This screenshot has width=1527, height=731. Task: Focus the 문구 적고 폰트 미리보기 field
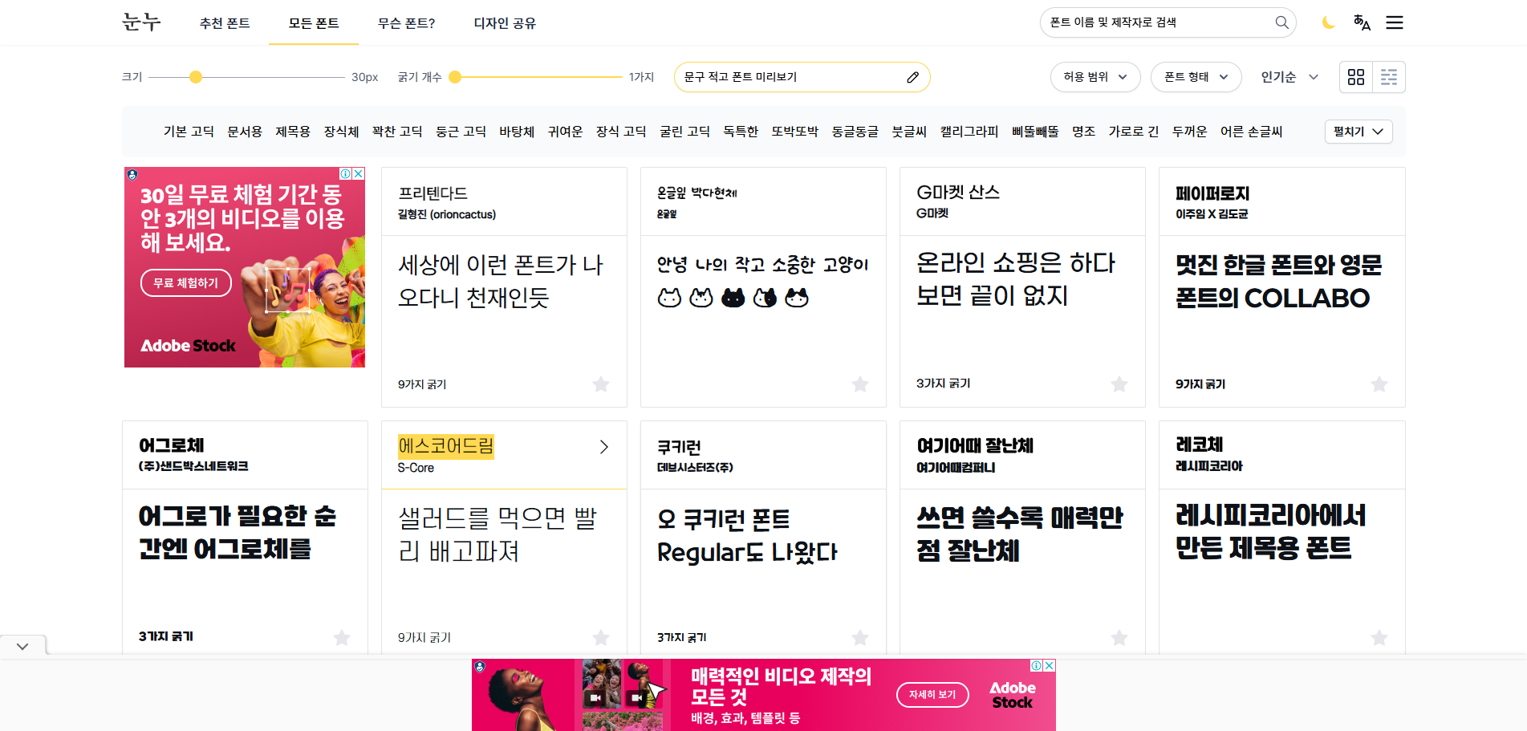pos(790,77)
